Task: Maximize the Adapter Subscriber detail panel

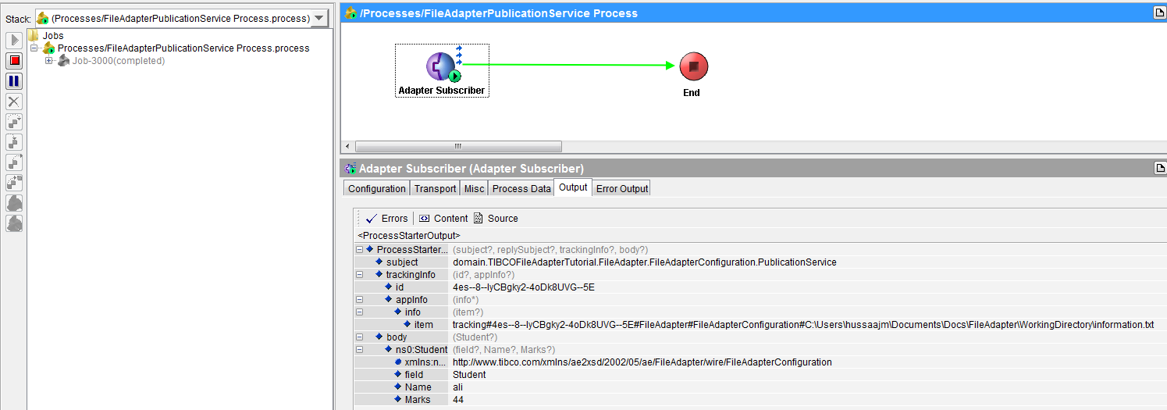Action: tap(1160, 168)
